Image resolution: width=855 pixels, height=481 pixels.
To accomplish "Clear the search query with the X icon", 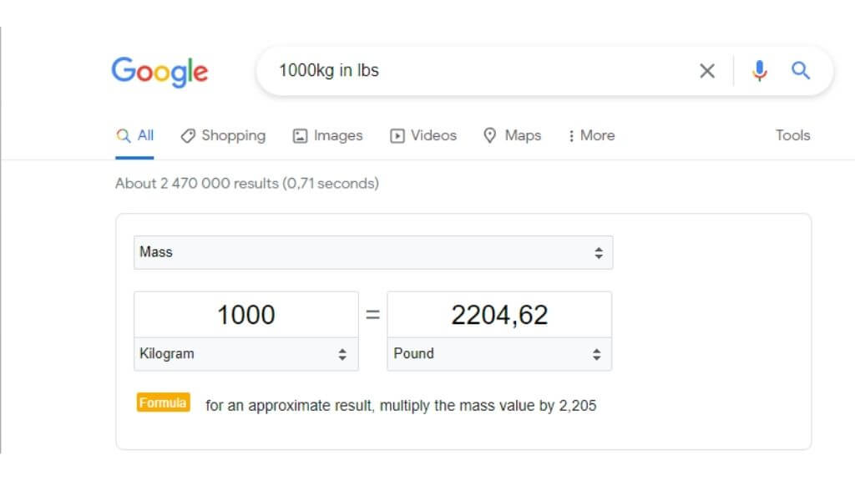I will tap(706, 71).
